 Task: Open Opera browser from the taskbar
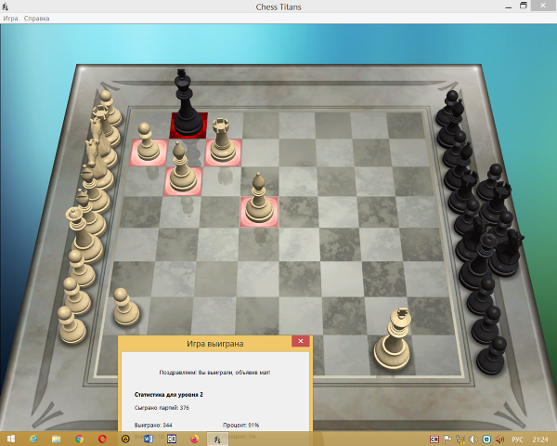pyautogui.click(x=102, y=439)
